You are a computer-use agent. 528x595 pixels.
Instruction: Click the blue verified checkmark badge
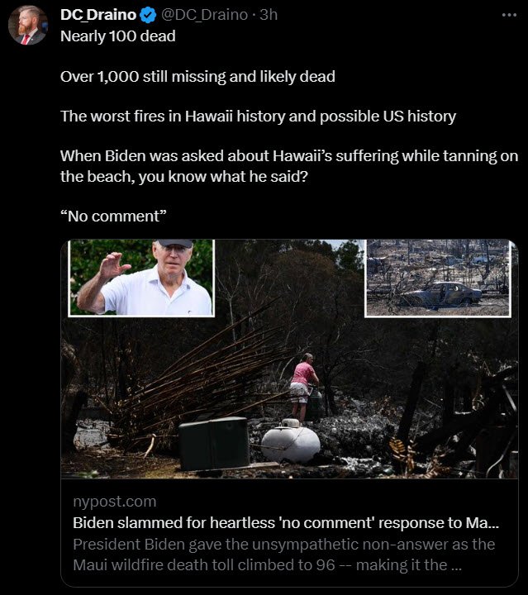tap(148, 15)
